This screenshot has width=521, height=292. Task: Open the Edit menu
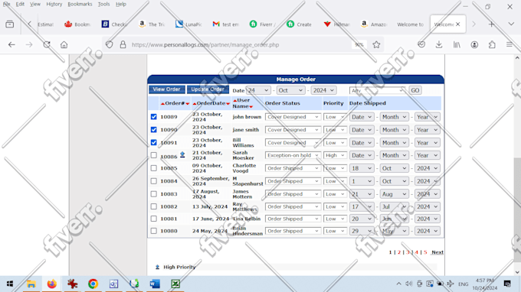click(x=20, y=4)
